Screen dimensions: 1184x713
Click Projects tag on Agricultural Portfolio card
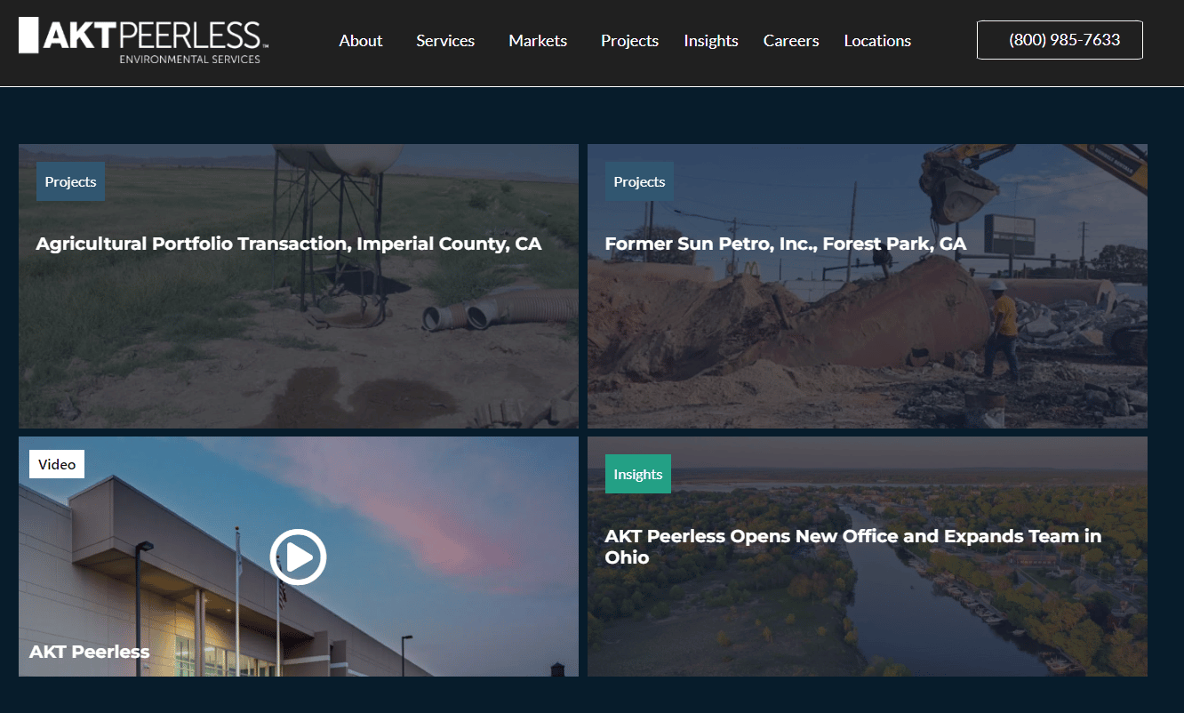click(x=70, y=181)
